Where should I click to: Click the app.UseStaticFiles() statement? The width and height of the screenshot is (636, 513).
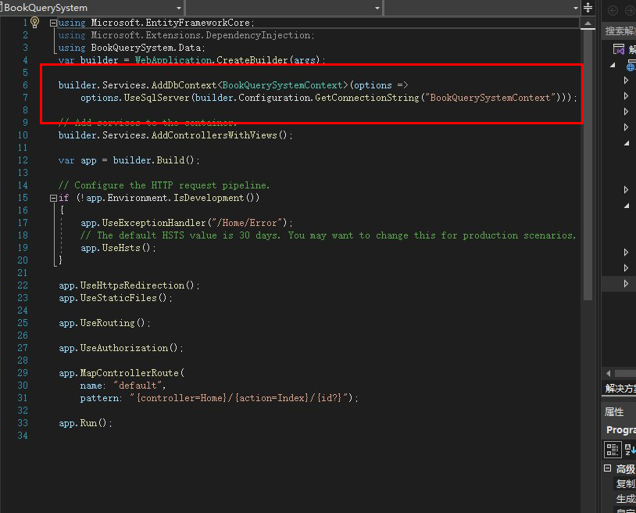[x=116, y=298]
